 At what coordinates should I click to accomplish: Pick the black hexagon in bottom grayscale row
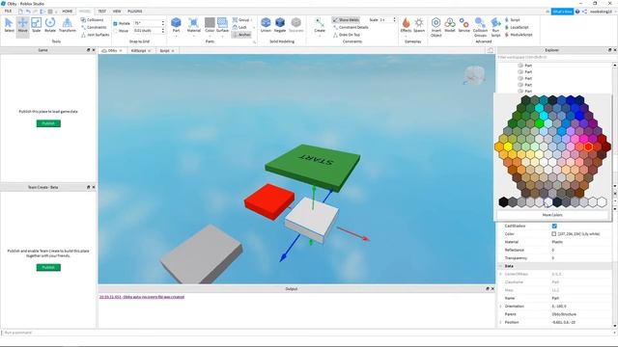pyautogui.click(x=503, y=202)
